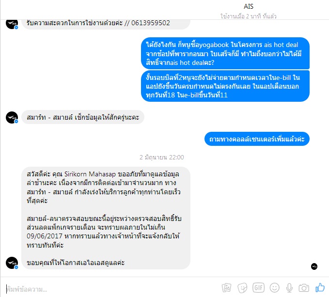This screenshot has width=329, height=297.
Task: Click the message input field
Action: pyautogui.click(x=111, y=289)
